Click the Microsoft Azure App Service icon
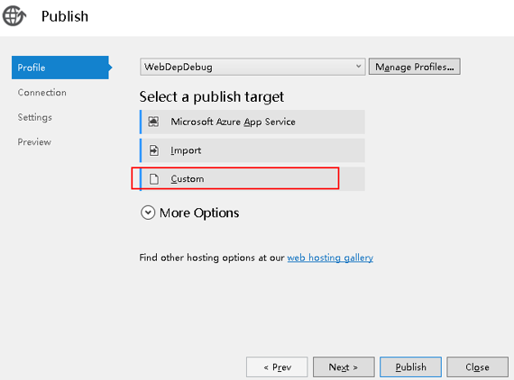 click(153, 122)
